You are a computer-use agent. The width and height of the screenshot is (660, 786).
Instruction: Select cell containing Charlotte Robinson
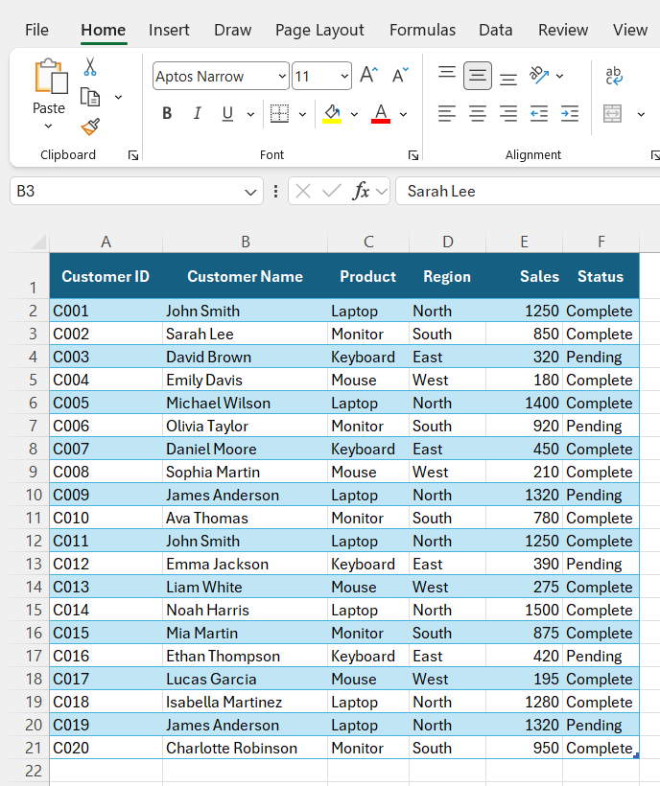click(x=246, y=748)
